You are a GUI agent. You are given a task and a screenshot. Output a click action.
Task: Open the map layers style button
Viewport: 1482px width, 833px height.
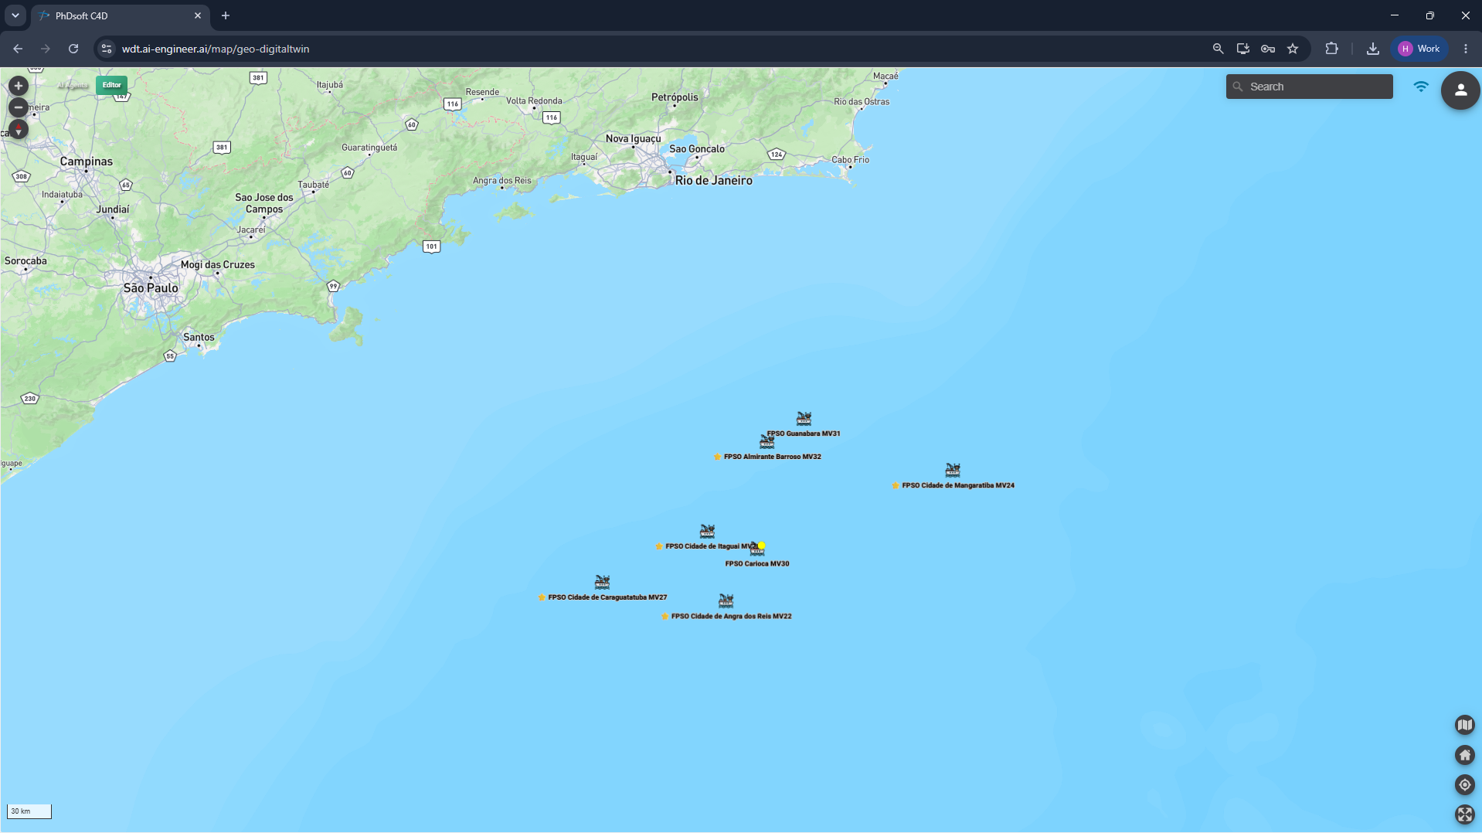pyautogui.click(x=1464, y=725)
